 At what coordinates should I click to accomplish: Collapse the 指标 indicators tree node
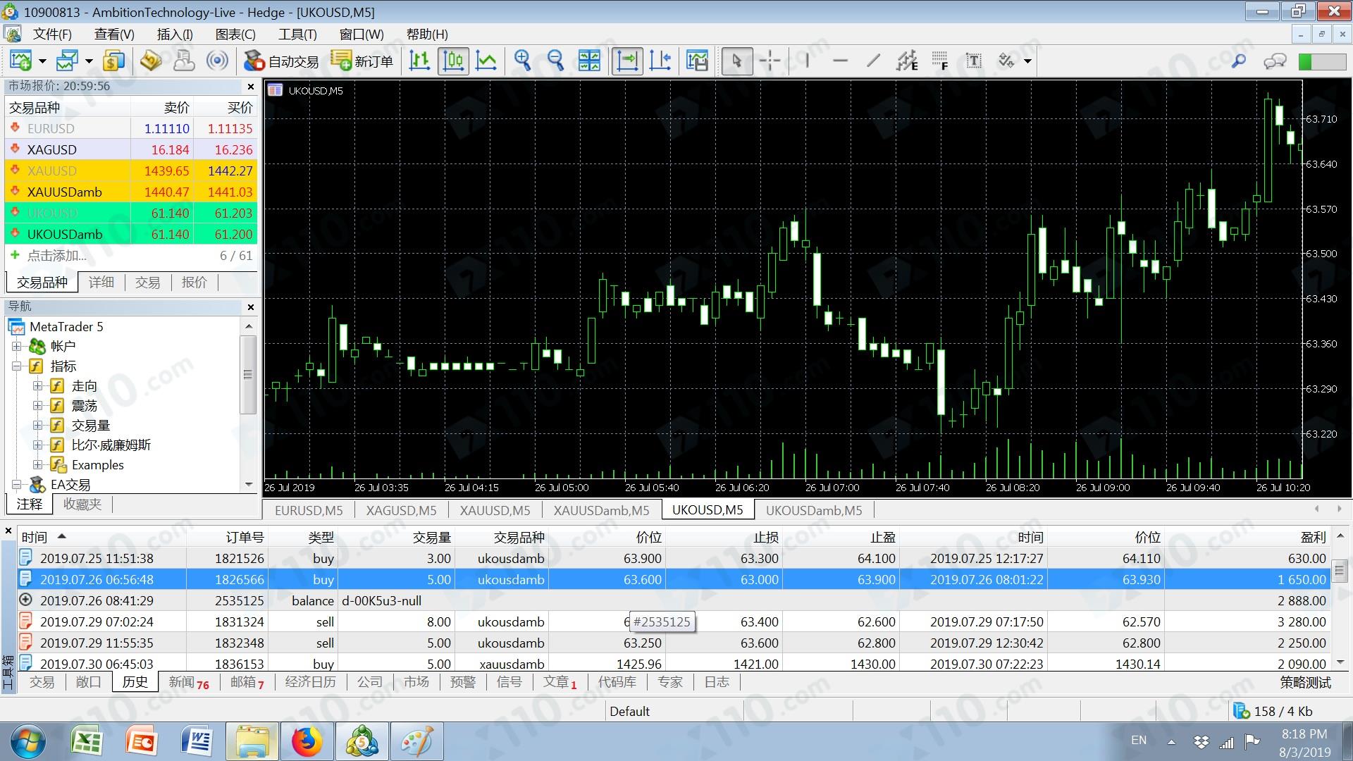click(17, 366)
